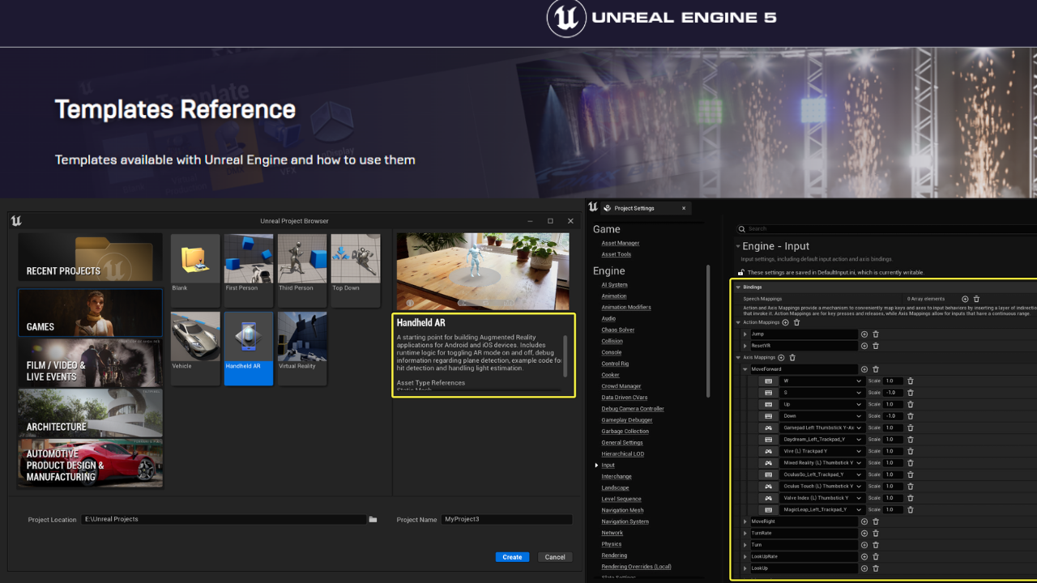Click the lock icon beside the DefaultInput.ini notice
1037x583 pixels.
(x=740, y=272)
